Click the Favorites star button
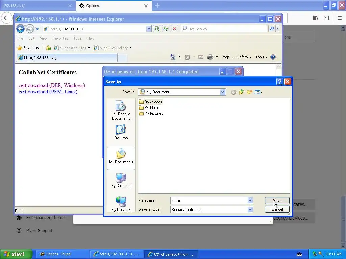This screenshot has width=346, height=259. (28, 48)
